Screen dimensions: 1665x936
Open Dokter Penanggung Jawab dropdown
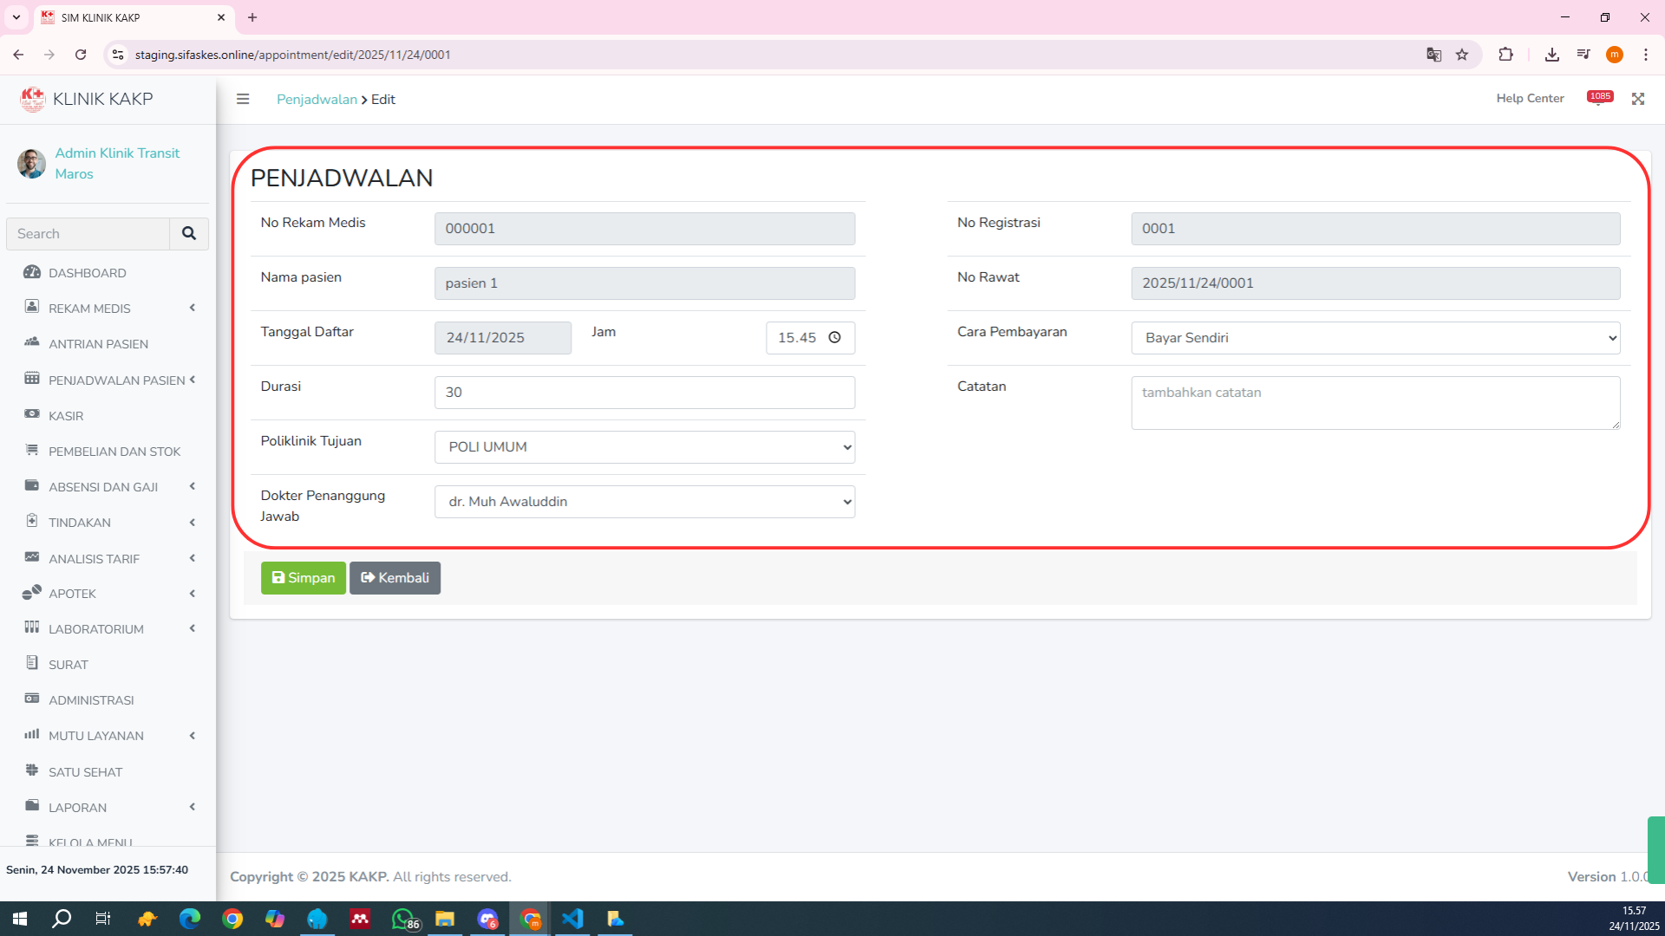pos(644,502)
